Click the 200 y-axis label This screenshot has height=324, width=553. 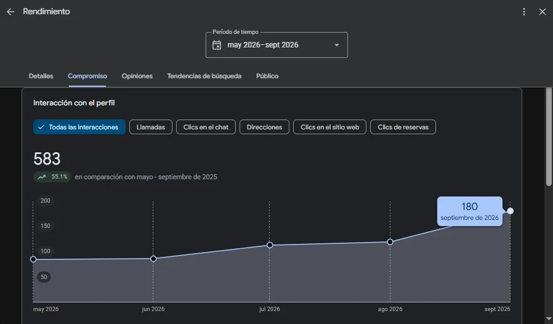point(46,200)
